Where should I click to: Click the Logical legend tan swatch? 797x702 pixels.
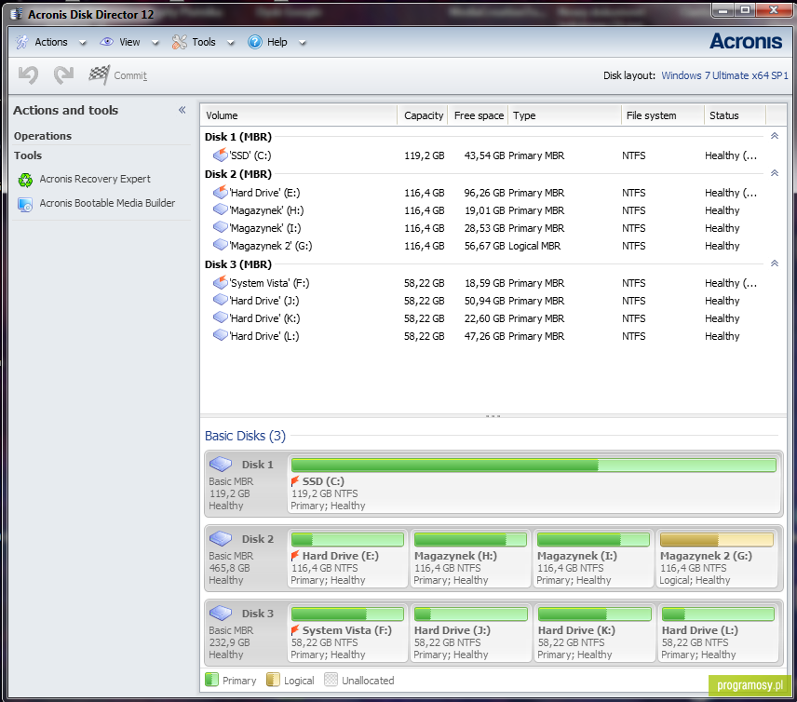point(273,680)
